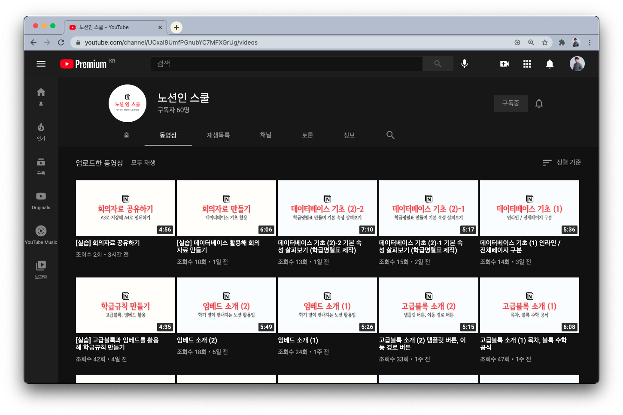
Task: Click the 조회수 2회 • 3시간 전 text
Action: click(x=102, y=255)
